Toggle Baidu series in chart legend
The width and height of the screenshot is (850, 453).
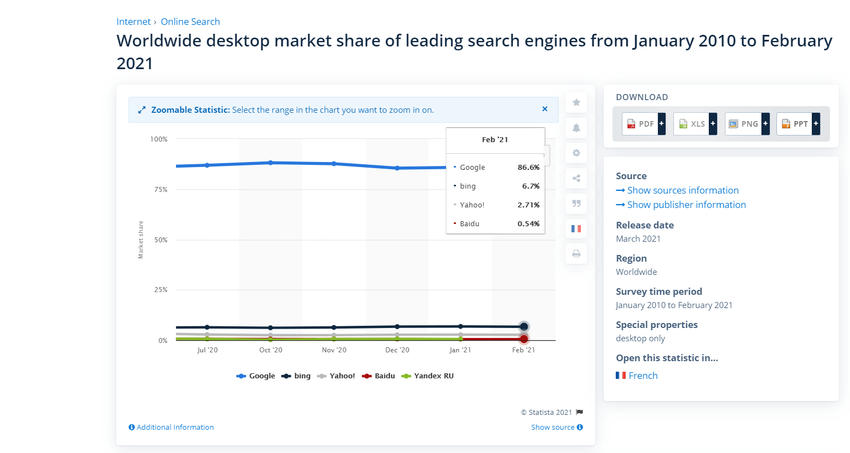tap(378, 376)
